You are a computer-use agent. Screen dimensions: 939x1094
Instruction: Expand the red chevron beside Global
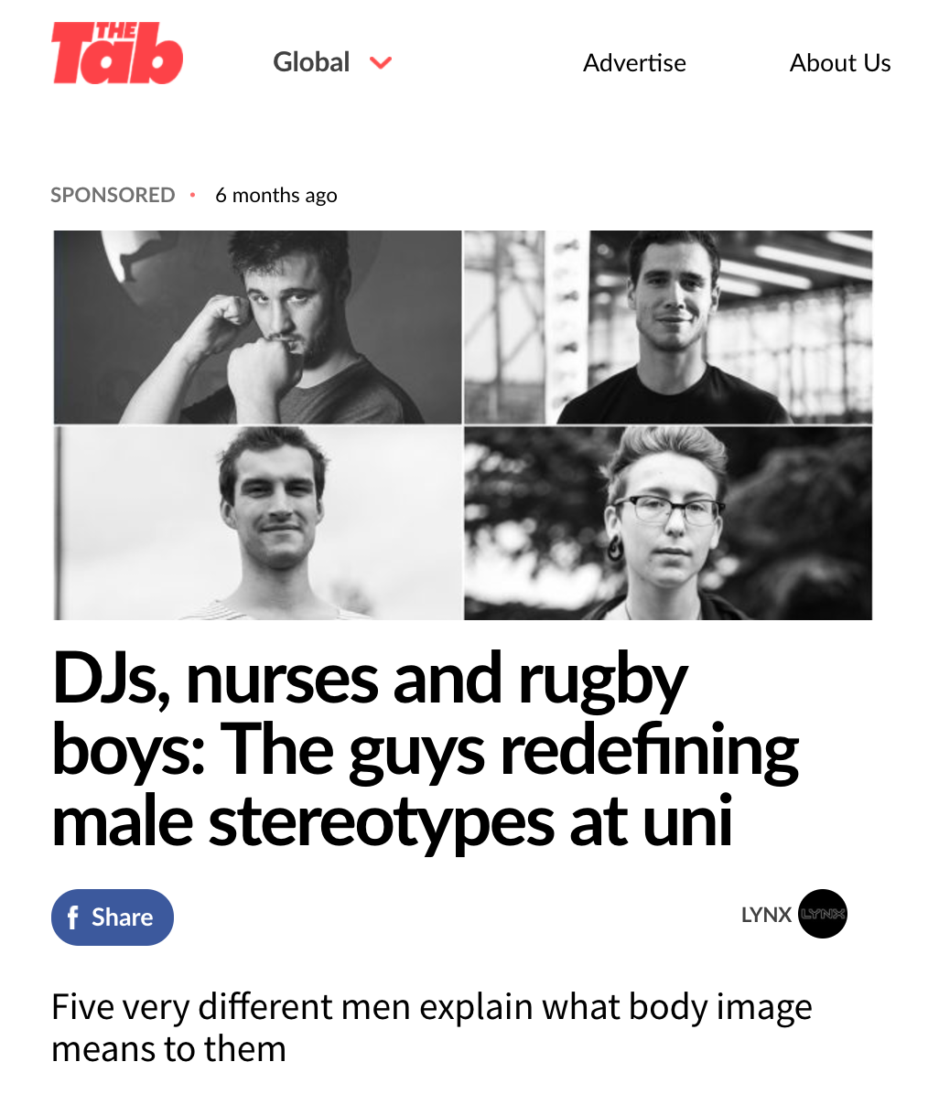tap(381, 63)
